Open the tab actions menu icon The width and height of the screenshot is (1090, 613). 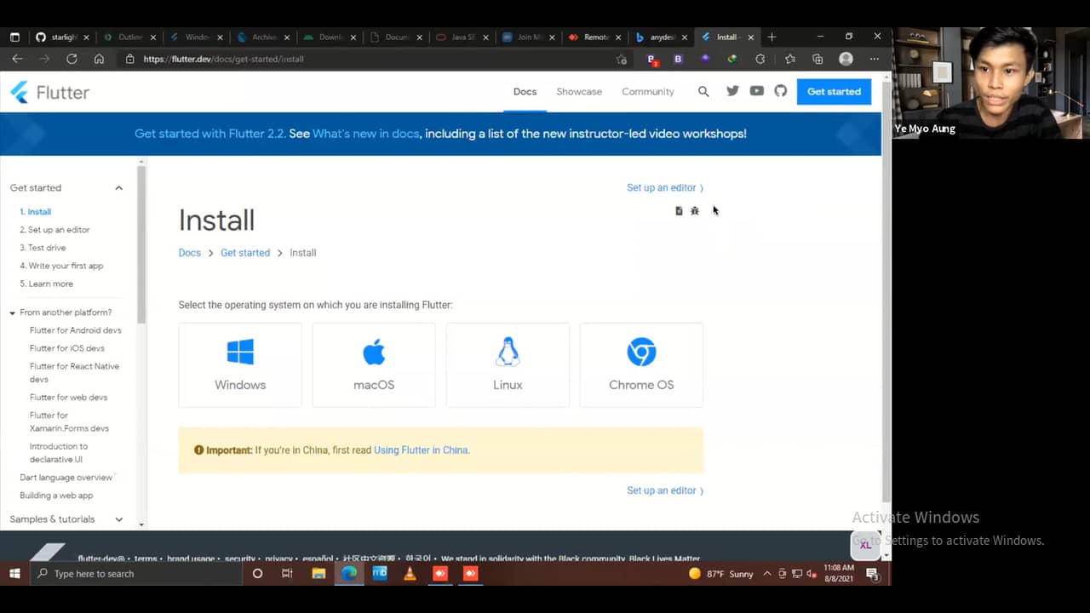(x=14, y=37)
